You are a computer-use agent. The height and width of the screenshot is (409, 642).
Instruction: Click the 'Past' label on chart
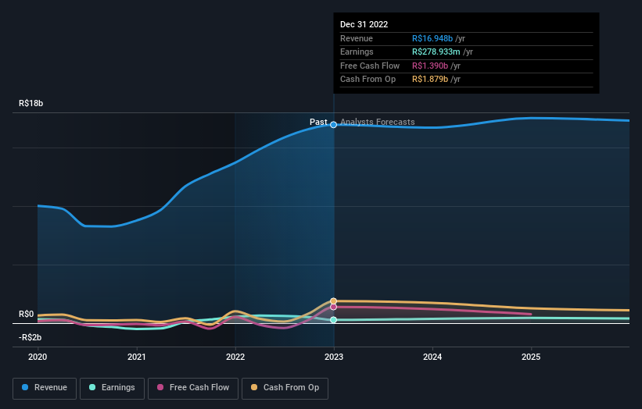coord(318,122)
